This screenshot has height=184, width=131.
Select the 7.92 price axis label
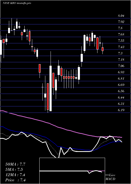pos(121,22)
